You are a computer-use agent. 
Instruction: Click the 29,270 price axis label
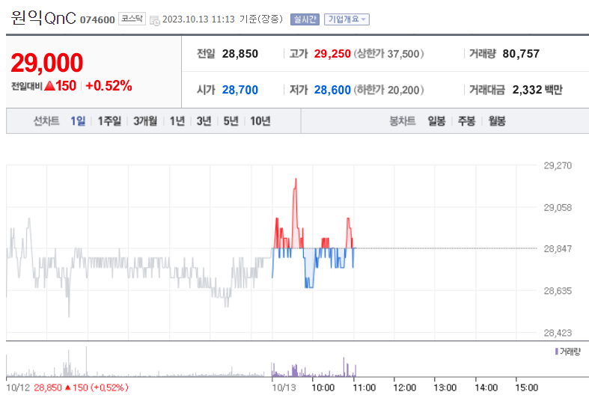click(558, 165)
